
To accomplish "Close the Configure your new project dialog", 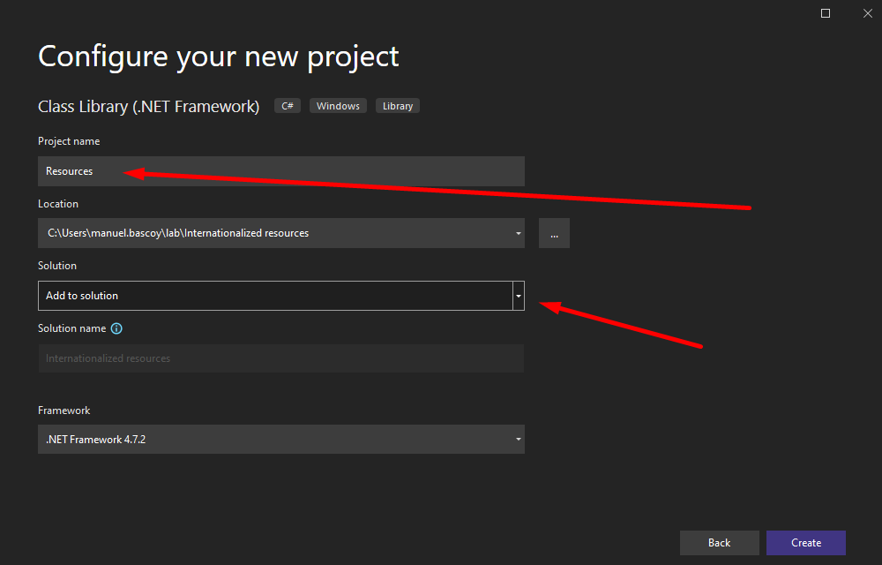I will [x=865, y=13].
